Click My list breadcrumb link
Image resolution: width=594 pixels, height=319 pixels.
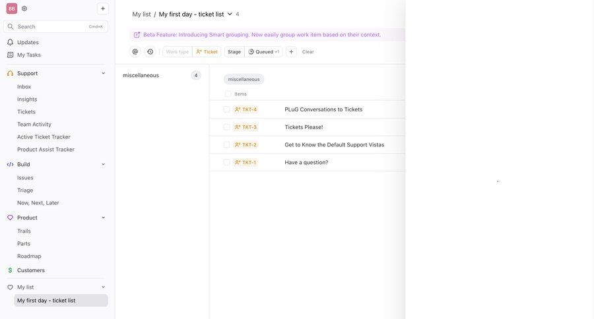pos(141,14)
